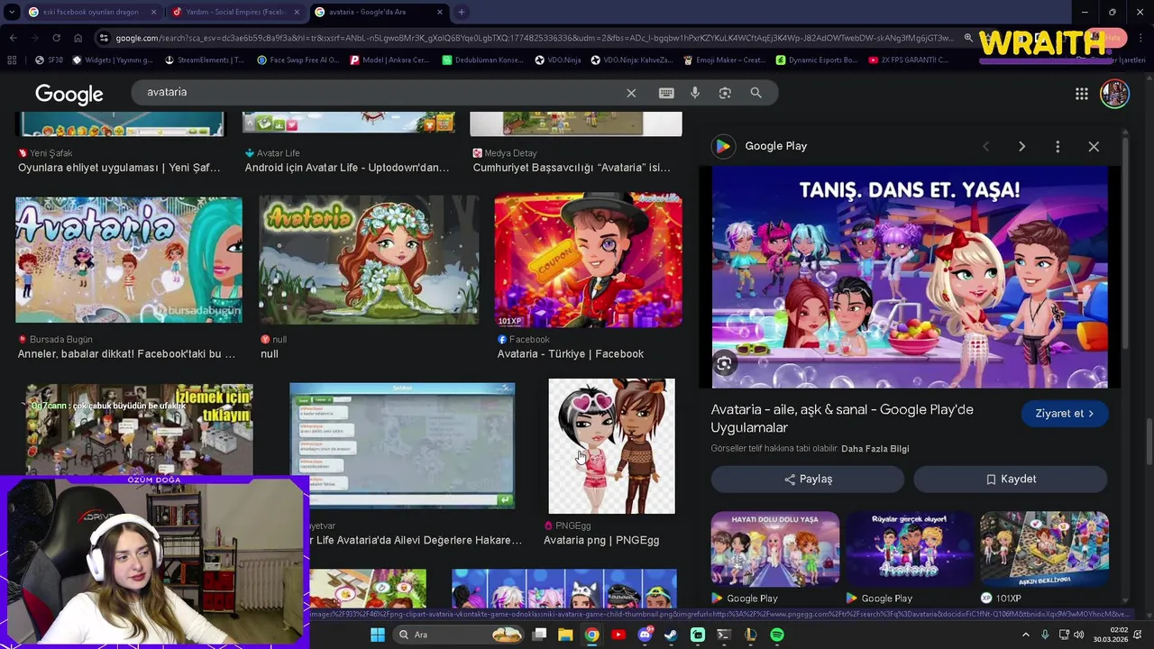The width and height of the screenshot is (1154, 649).
Task: Open 'Avataria - Türkiye | Facebook' image
Action: 589,260
